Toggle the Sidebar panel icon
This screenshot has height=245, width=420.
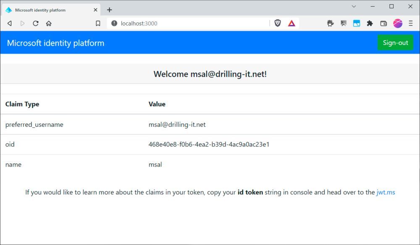[x=357, y=23]
